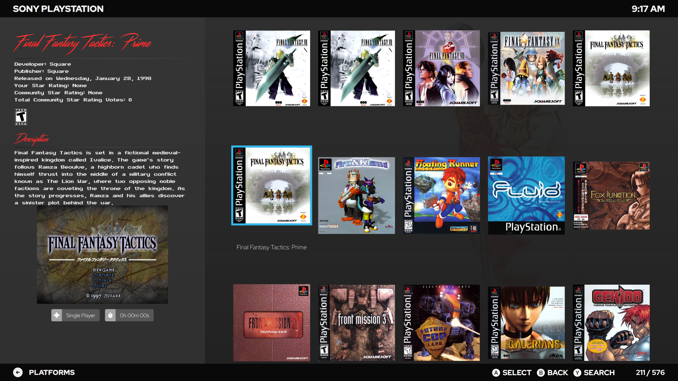Click the BACK label in the footer
This screenshot has width=678, height=381.
click(x=557, y=373)
